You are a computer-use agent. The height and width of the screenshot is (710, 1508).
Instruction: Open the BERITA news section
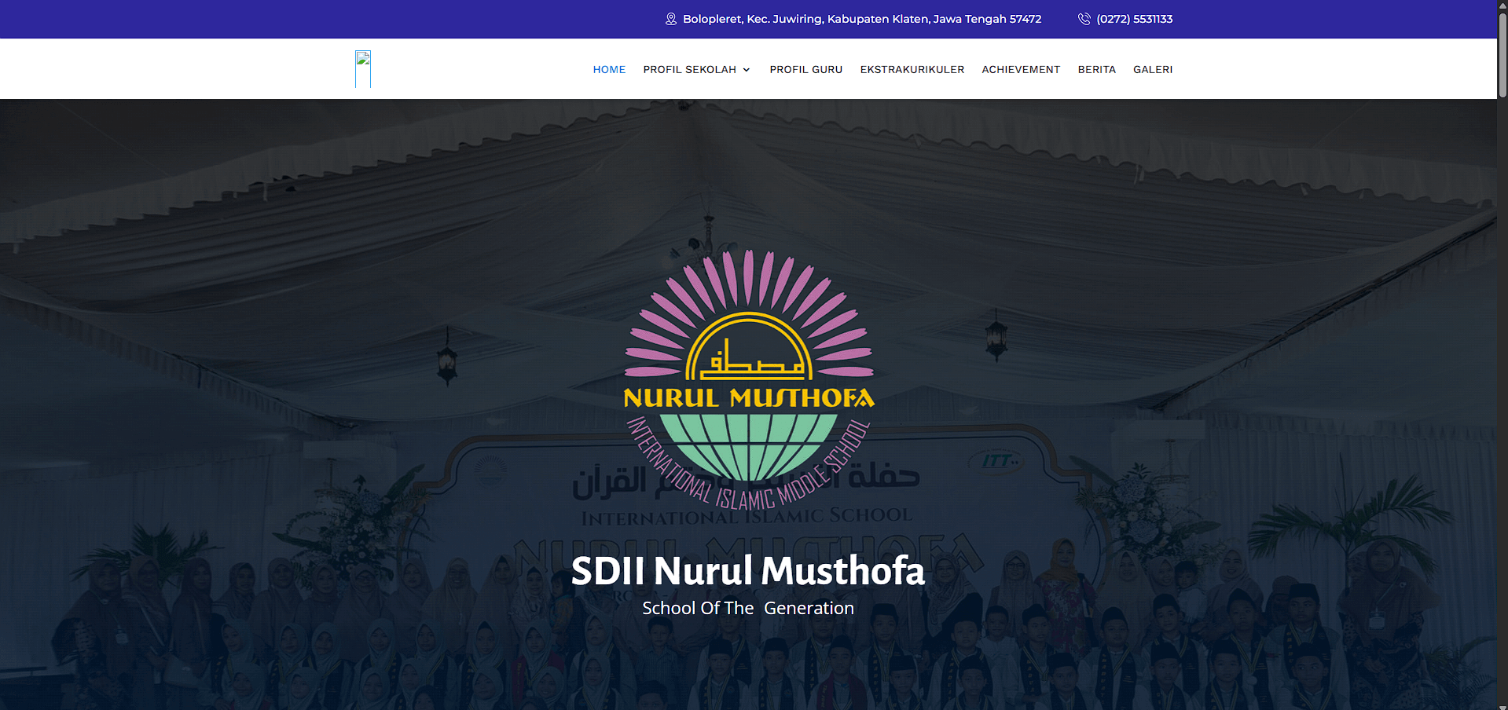pos(1096,70)
